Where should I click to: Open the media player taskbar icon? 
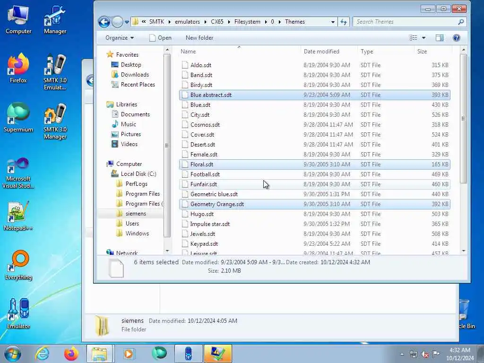[129, 354]
